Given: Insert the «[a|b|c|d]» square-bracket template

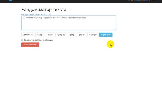Looking at the screenshot, I should coord(93,35).
